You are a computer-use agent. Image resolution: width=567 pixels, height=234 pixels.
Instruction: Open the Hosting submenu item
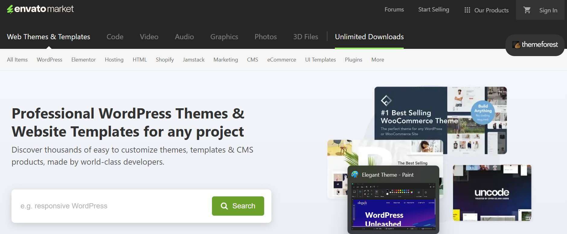[114, 60]
